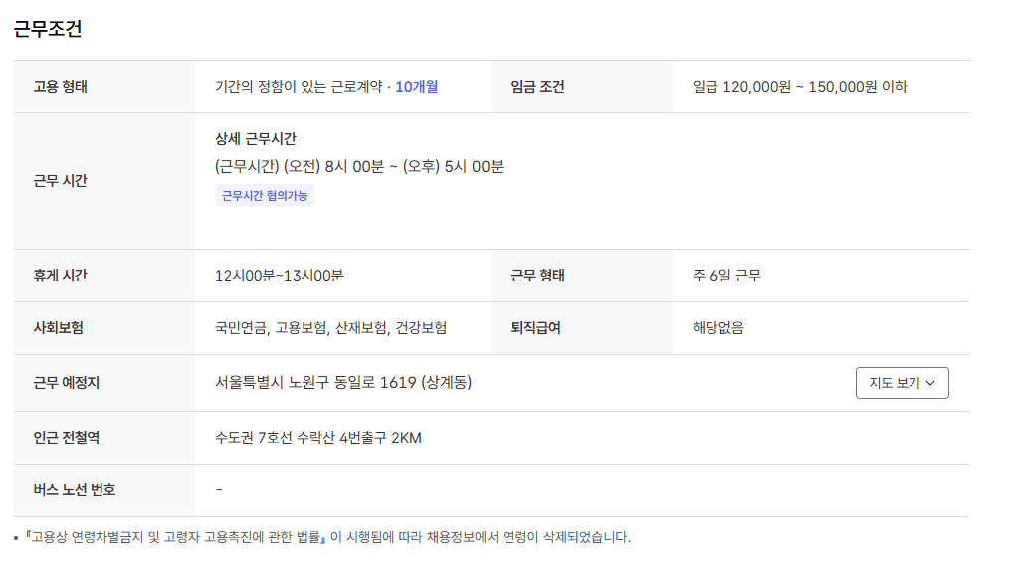1013x561 pixels.
Task: Click the 근무시간 협의가능 badge
Action: tap(265, 196)
